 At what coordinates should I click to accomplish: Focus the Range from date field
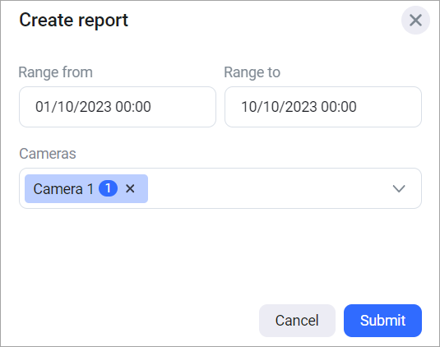(x=118, y=107)
